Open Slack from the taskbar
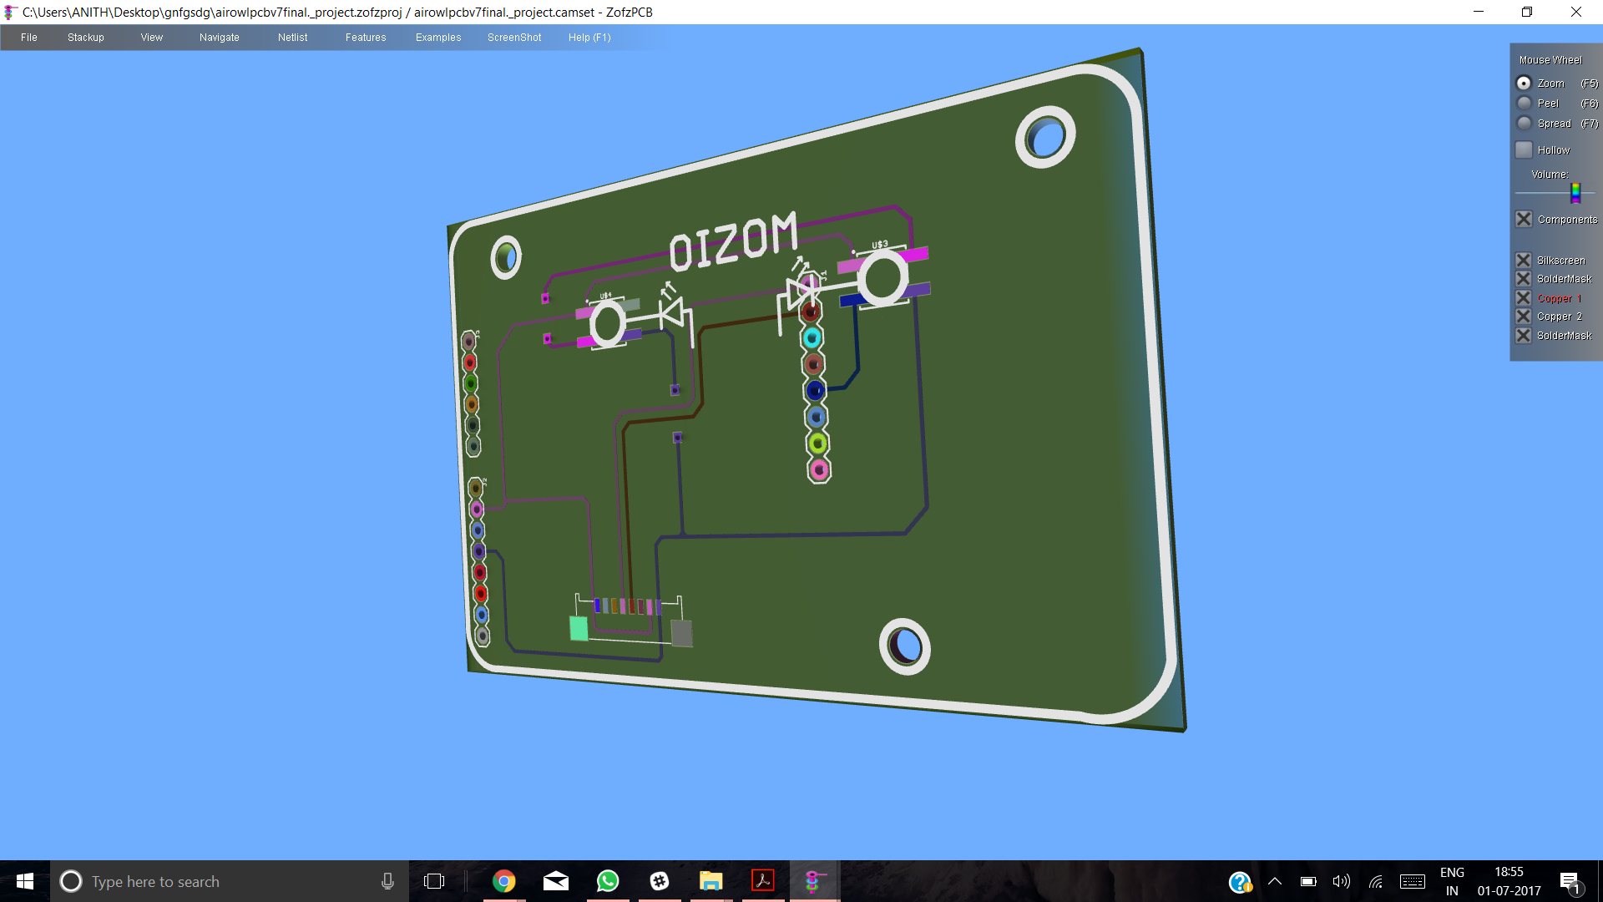 [x=660, y=881]
